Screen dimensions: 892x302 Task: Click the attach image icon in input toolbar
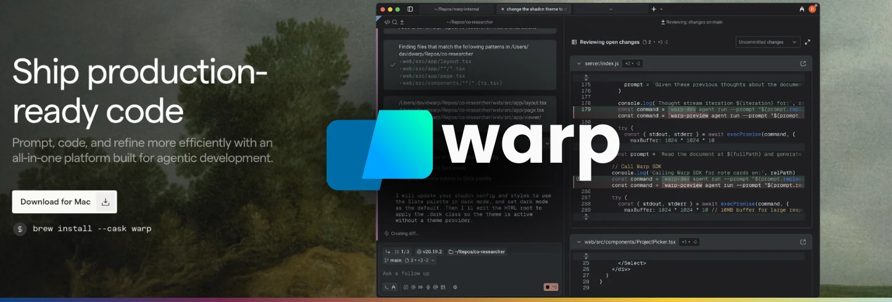pos(443,287)
